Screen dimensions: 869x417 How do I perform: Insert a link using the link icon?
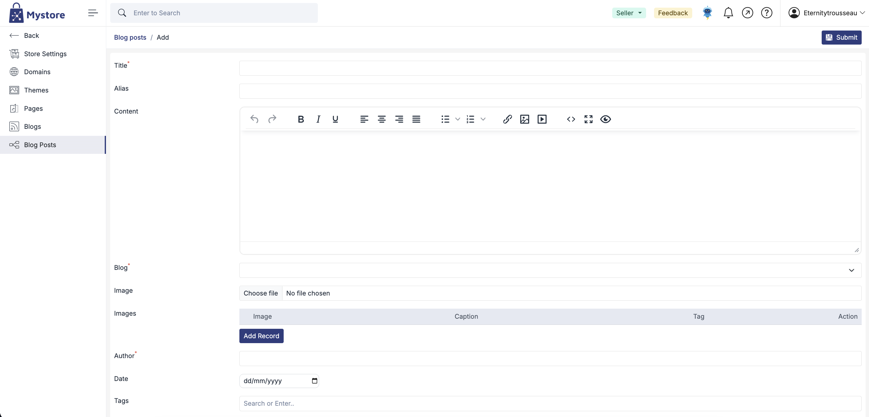(x=507, y=119)
